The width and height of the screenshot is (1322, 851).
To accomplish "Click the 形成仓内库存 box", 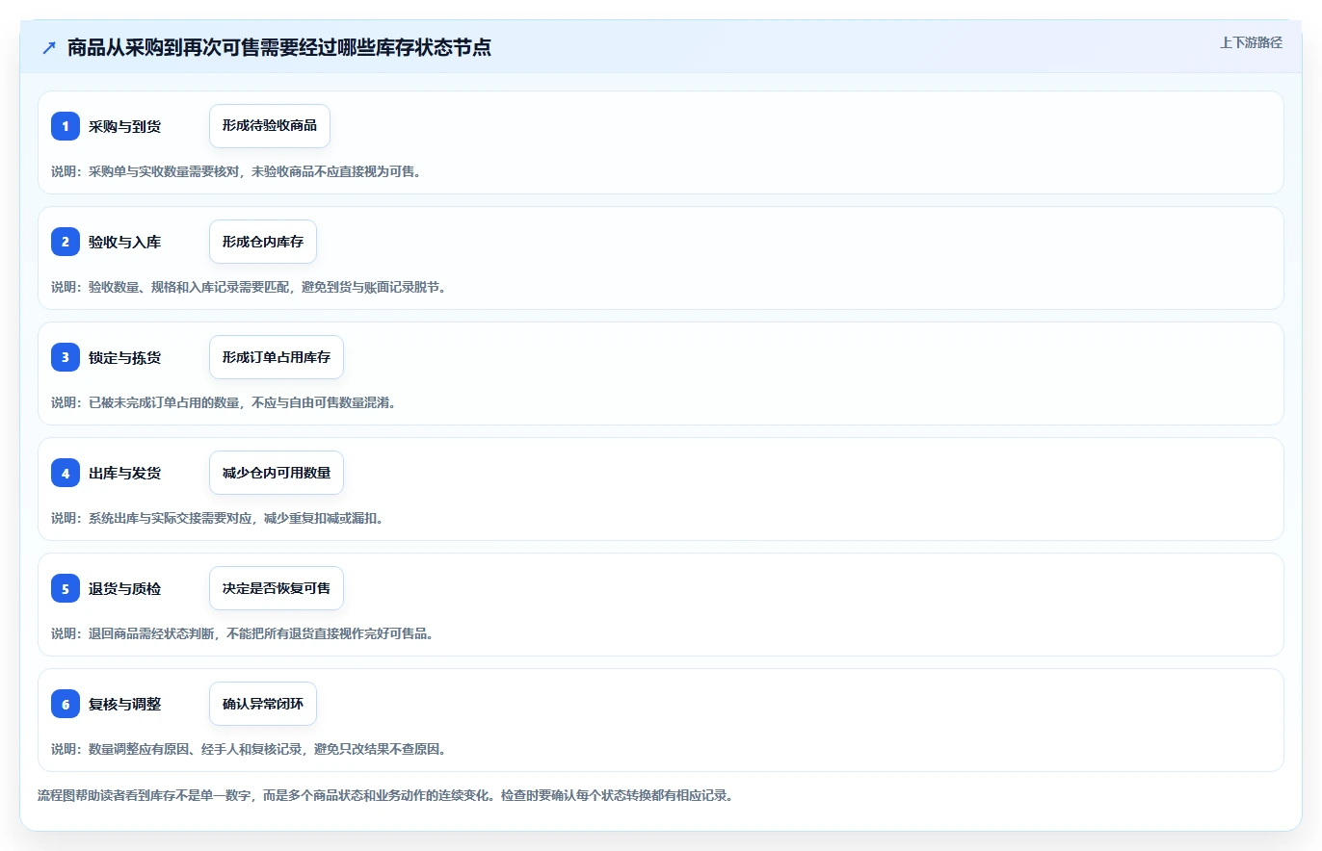I will 263,242.
